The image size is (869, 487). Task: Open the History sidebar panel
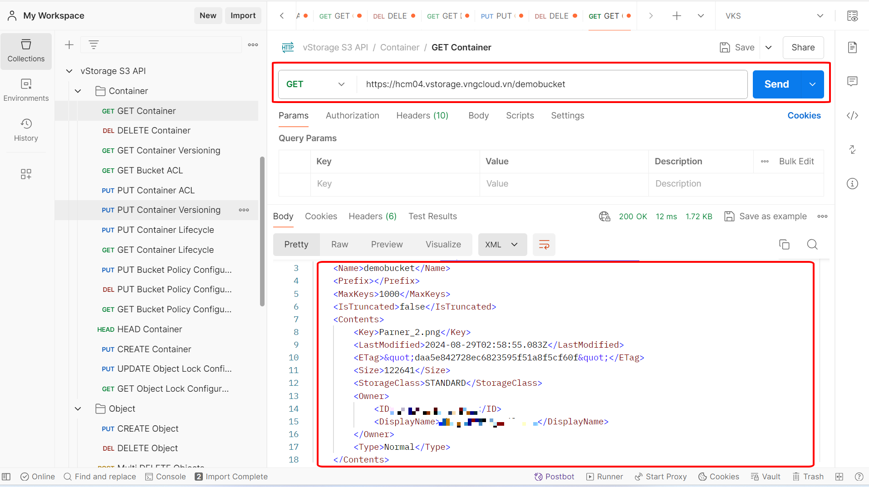[26, 130]
